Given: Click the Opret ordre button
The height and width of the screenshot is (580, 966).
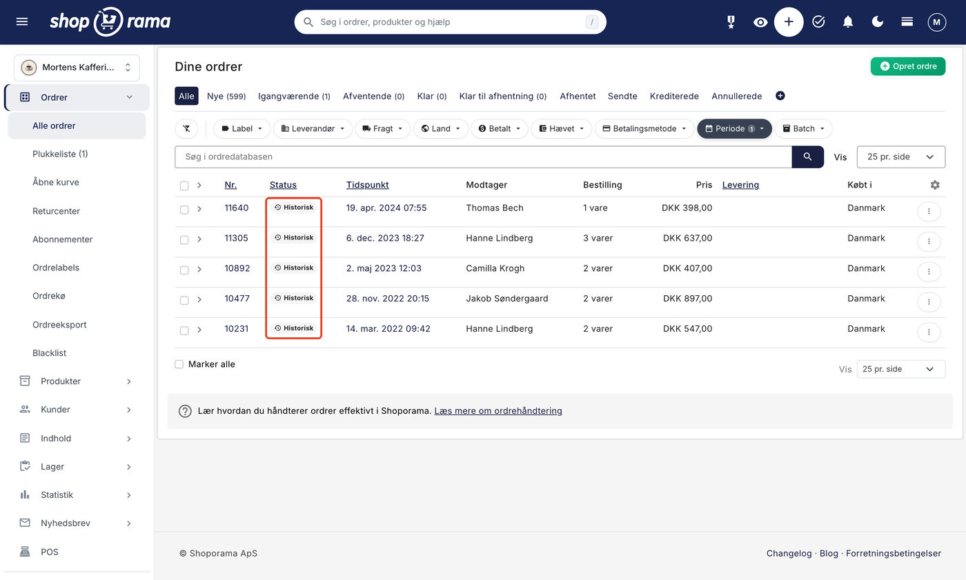Looking at the screenshot, I should 908,66.
